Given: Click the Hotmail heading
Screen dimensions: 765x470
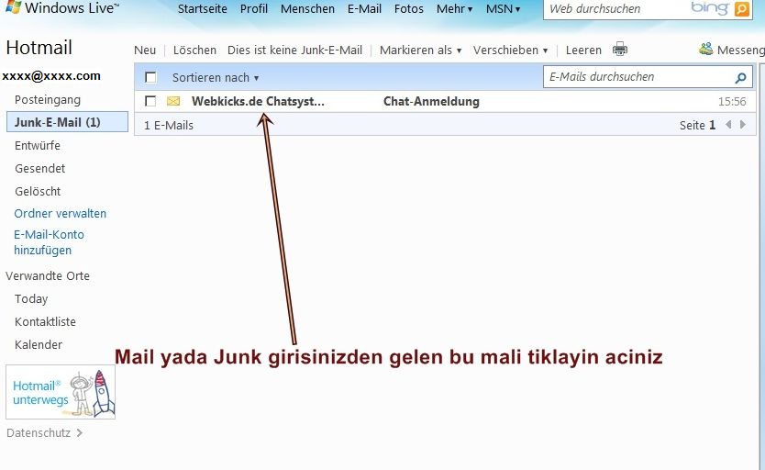Looking at the screenshot, I should click(39, 48).
